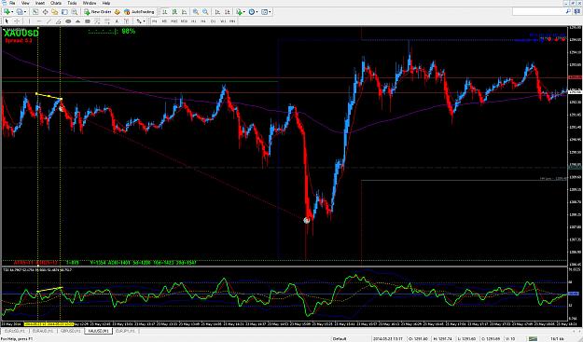Open the Terminal panel icon

(x=64, y=12)
